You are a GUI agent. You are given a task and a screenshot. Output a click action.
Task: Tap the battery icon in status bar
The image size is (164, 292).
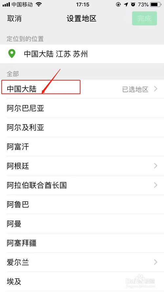156,5
